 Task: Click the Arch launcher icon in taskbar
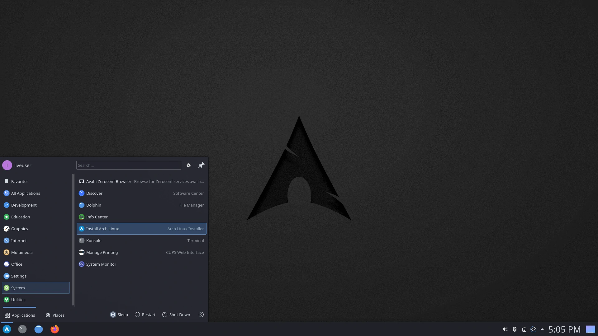tap(7, 329)
